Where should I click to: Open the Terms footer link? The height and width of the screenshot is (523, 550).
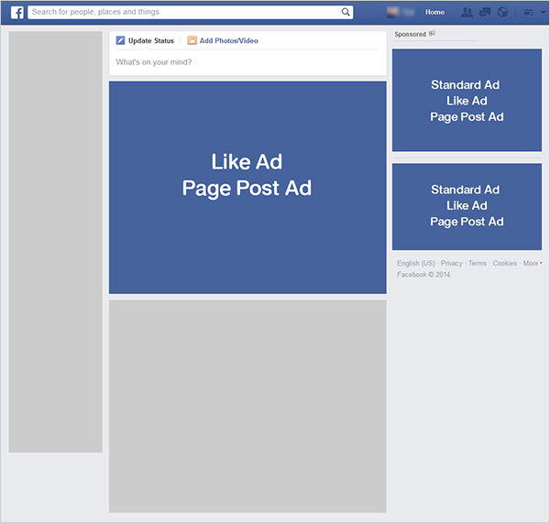pos(478,263)
